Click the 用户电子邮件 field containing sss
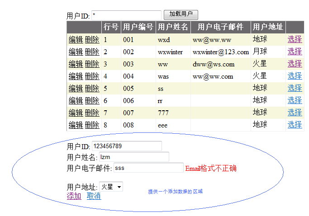Screen dimensions: 309x216 pyautogui.click(x=148, y=168)
